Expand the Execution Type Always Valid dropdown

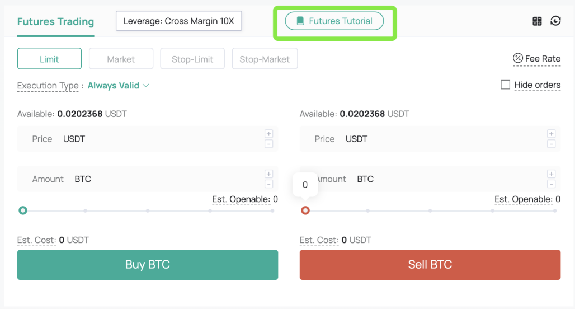119,86
